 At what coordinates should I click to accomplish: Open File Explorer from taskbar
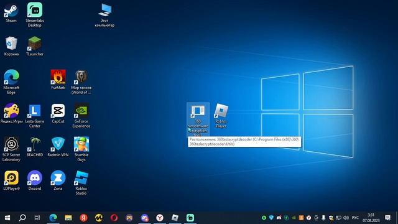68,218
